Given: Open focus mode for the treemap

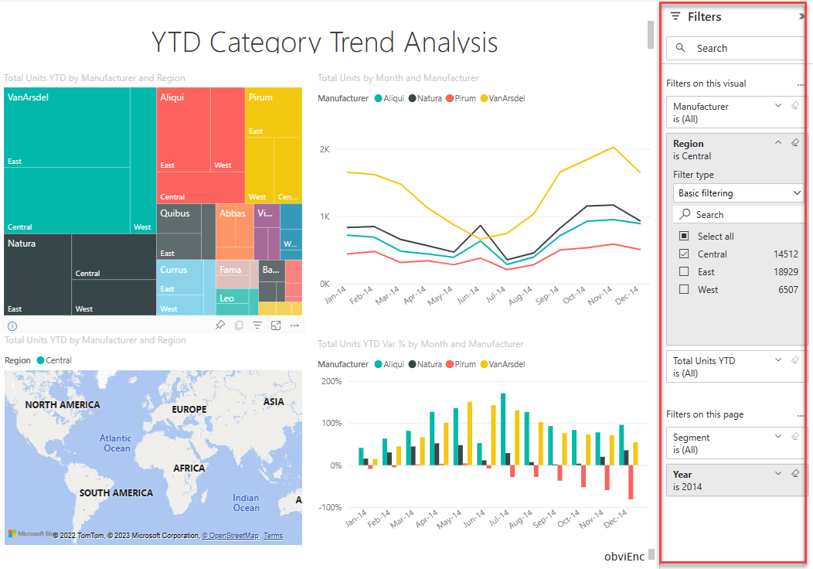Looking at the screenshot, I should (276, 325).
